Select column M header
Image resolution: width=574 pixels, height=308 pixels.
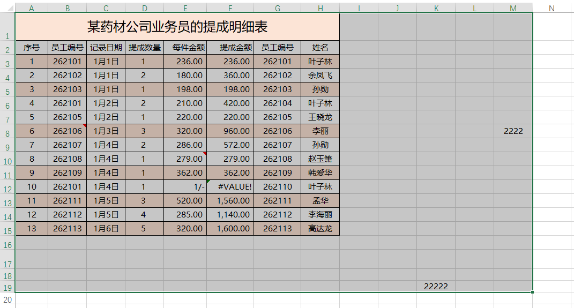click(x=513, y=8)
